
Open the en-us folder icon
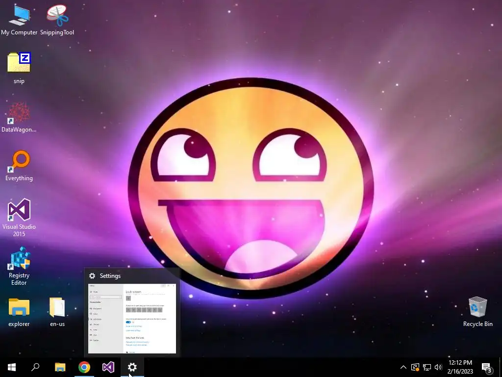pyautogui.click(x=57, y=313)
